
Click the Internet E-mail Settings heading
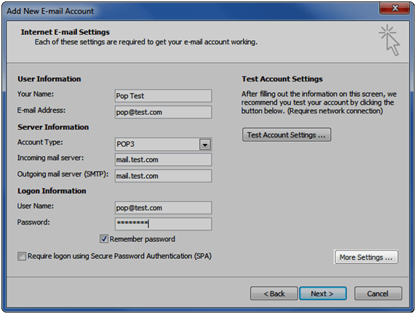65,32
